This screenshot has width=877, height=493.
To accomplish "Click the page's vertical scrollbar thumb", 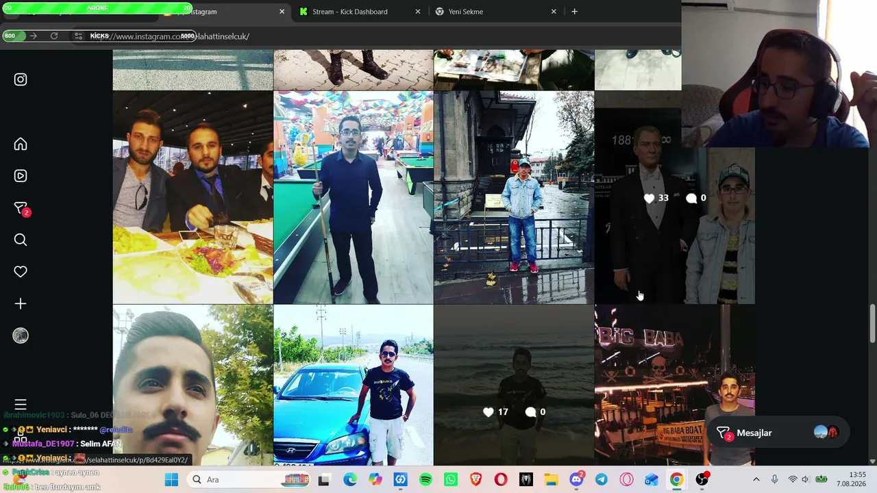I will point(872,323).
